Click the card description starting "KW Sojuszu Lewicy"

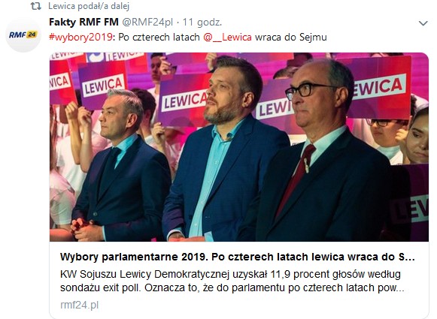point(232,281)
